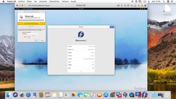The image size is (176, 99).
Task: Open the Ver menu
Action: tap(35, 1)
